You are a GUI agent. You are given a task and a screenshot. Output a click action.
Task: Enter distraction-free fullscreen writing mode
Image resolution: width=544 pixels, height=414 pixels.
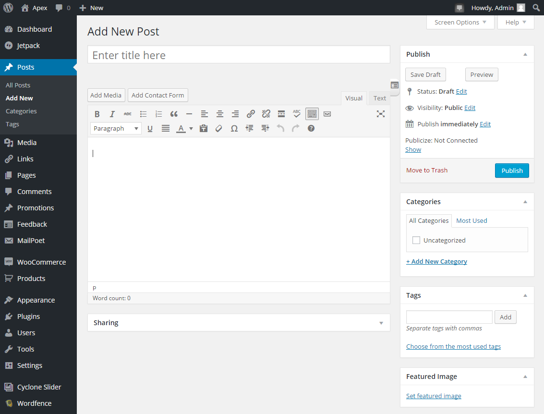click(381, 114)
